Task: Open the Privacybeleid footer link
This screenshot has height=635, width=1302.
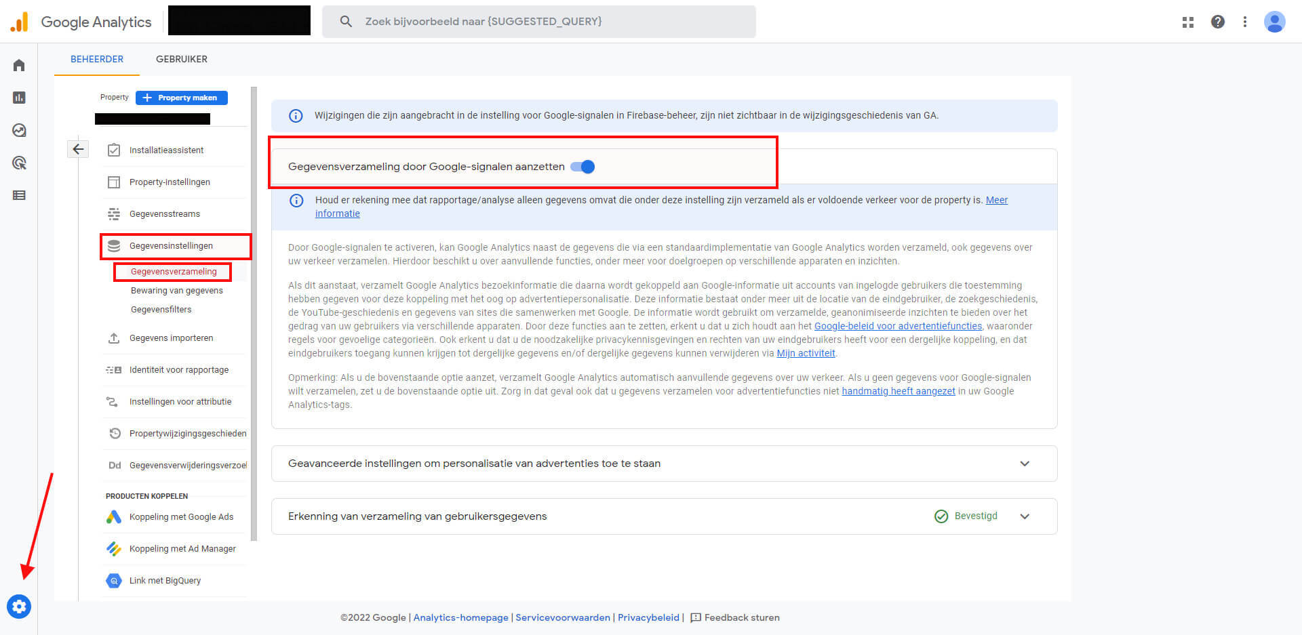Action: point(648,617)
